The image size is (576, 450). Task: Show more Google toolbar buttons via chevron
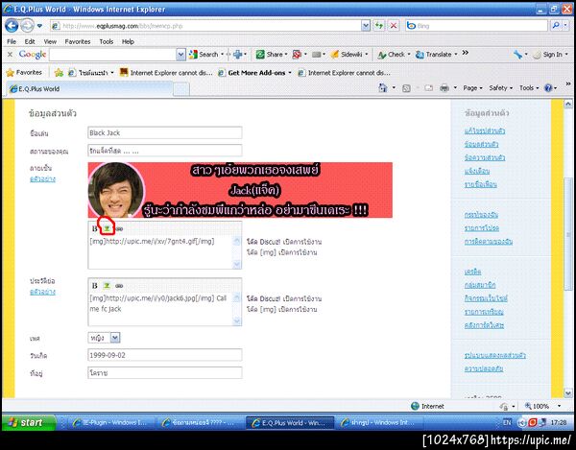466,53
